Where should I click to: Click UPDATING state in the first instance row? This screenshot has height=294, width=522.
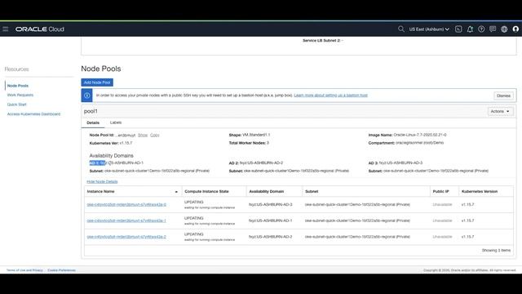[x=194, y=202]
